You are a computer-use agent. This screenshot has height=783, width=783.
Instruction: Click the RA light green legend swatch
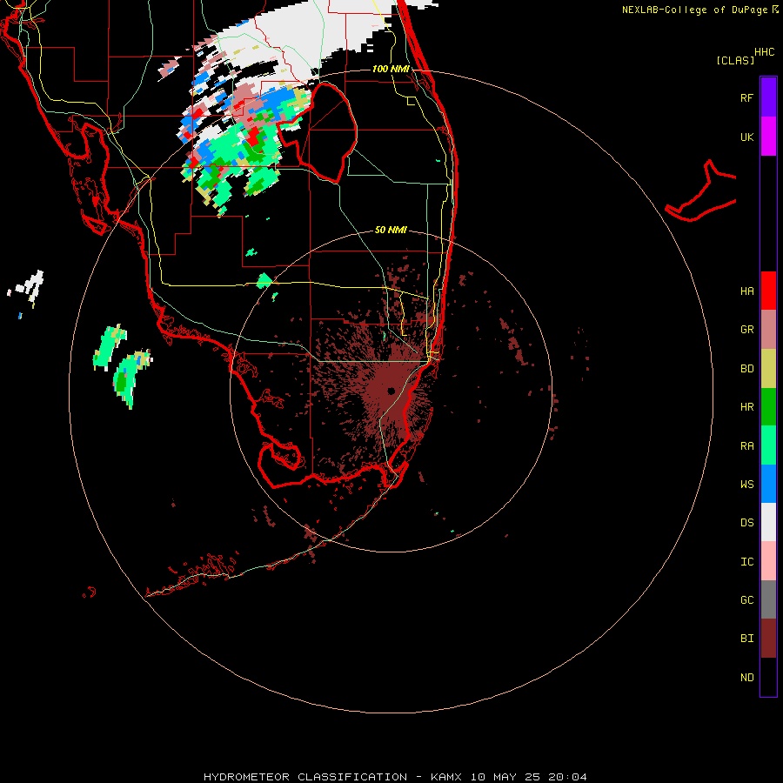pyautogui.click(x=768, y=445)
